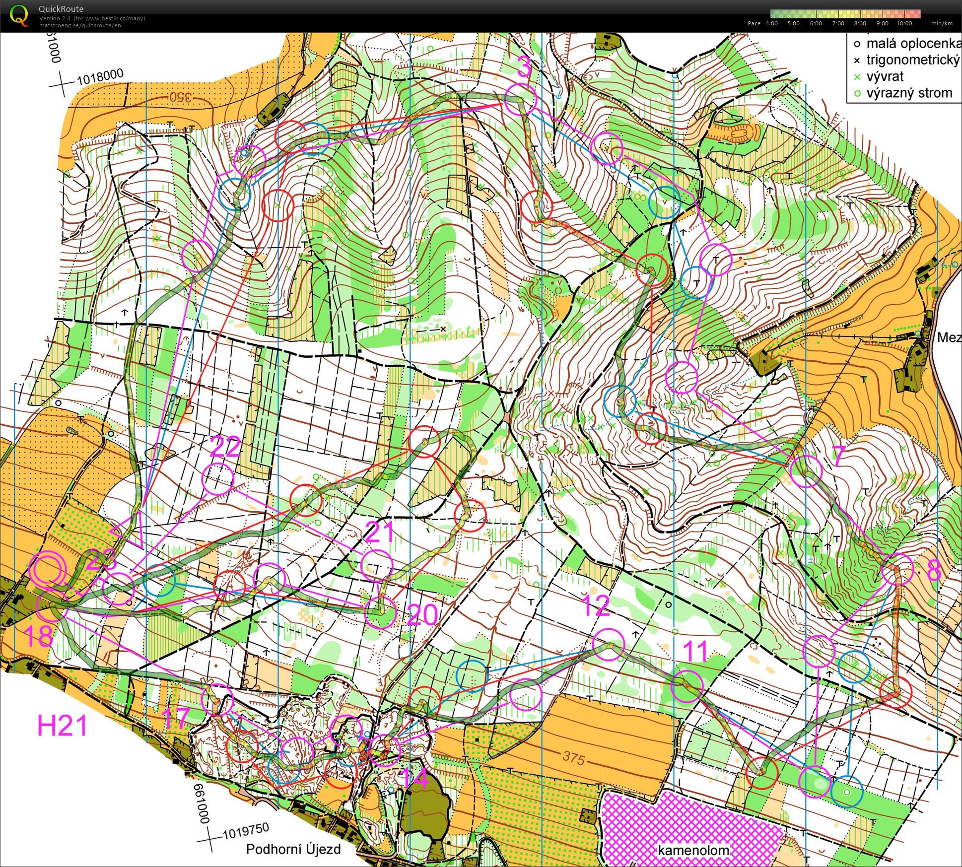Image resolution: width=962 pixels, height=867 pixels.
Task: Click control number 21 label
Action: (x=380, y=533)
